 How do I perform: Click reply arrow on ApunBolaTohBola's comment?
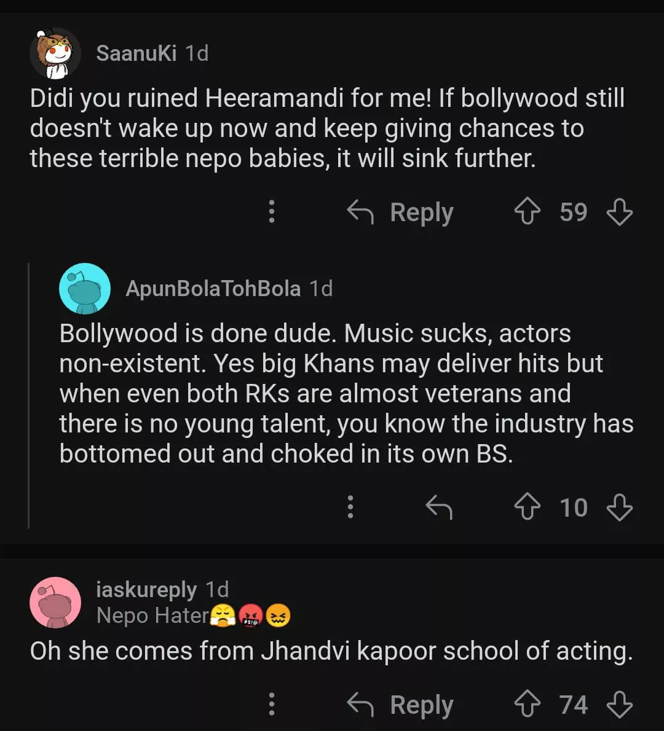(x=439, y=508)
